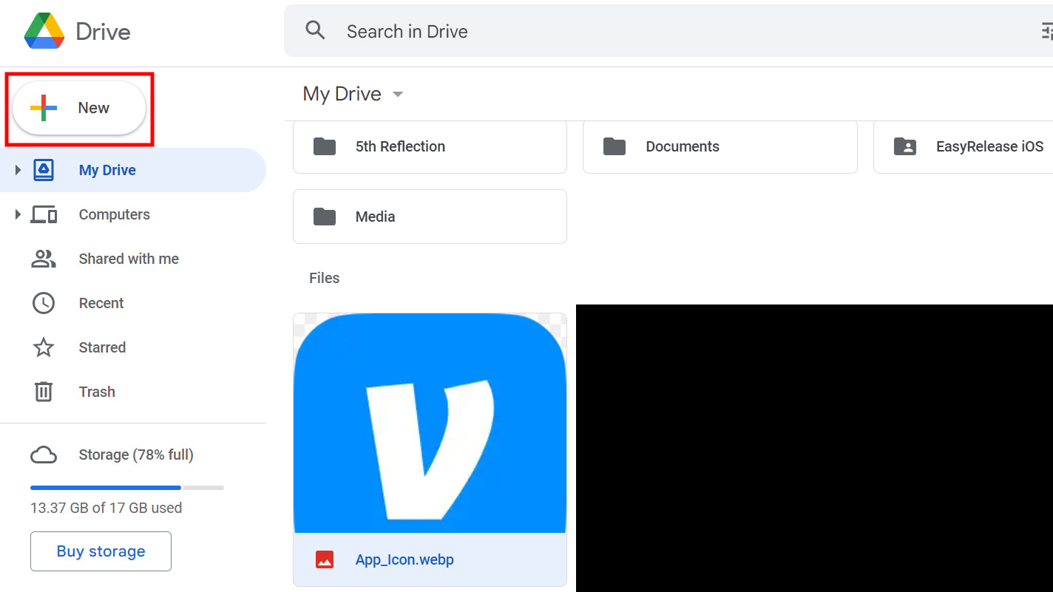
Task: Expand the Computers tree arrow
Action: tap(18, 214)
